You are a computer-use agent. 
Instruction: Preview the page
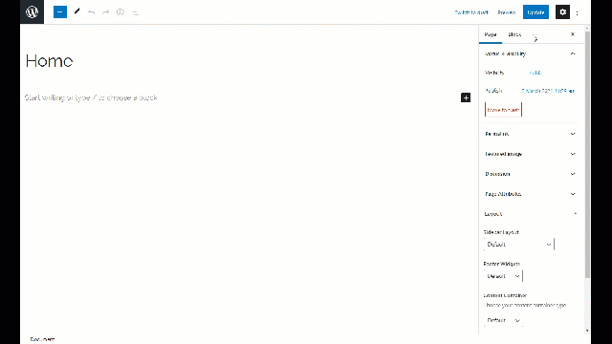pos(506,12)
